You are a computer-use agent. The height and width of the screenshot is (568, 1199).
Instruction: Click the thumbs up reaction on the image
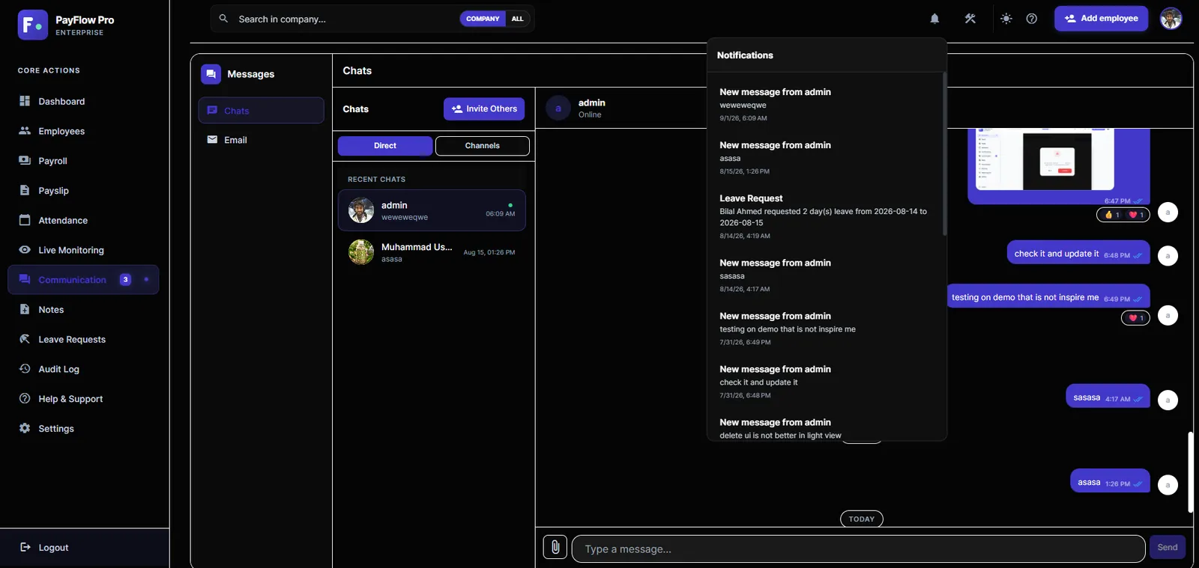pos(1112,215)
